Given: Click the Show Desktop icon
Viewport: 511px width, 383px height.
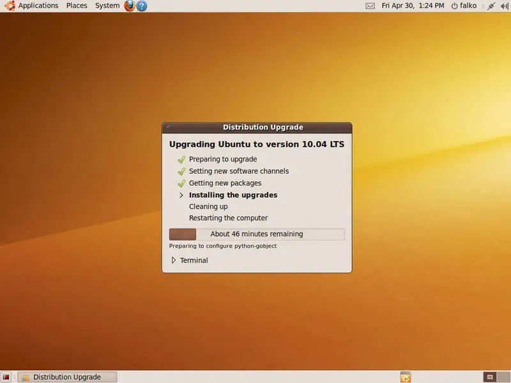Looking at the screenshot, I should pos(6,377).
